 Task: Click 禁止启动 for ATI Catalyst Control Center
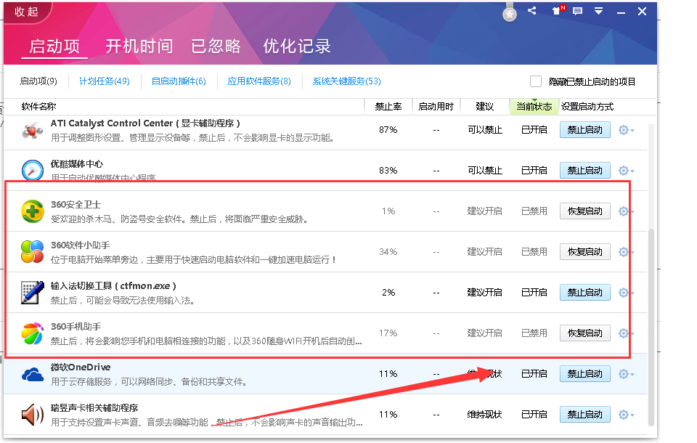click(585, 130)
